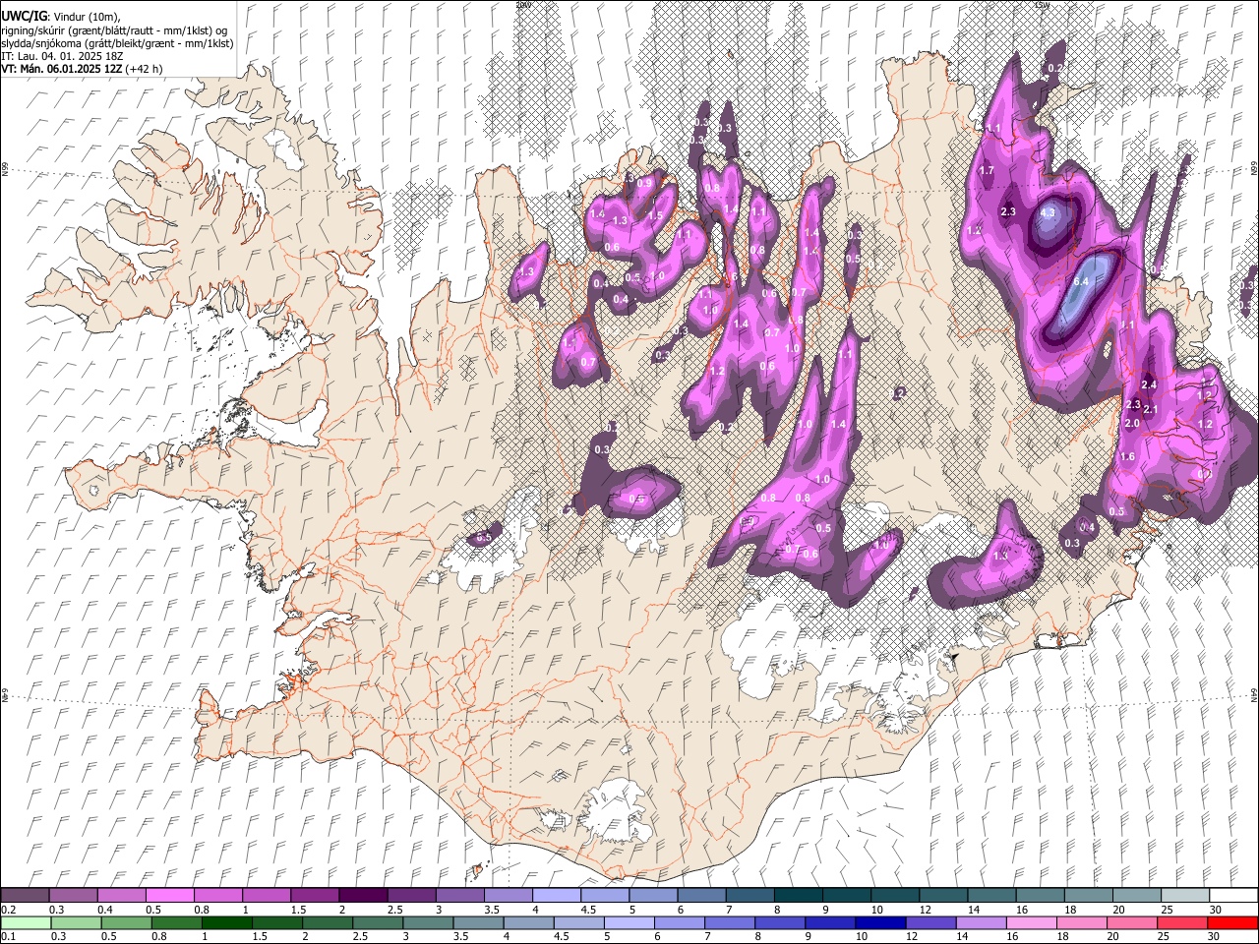The height and width of the screenshot is (944, 1259).
Task: Pick the green-scale swatch between 0.5 and 0.8
Action: [127, 922]
